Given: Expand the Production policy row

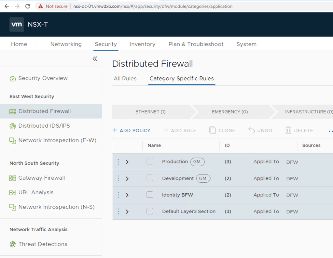Looking at the screenshot, I should [x=127, y=162].
